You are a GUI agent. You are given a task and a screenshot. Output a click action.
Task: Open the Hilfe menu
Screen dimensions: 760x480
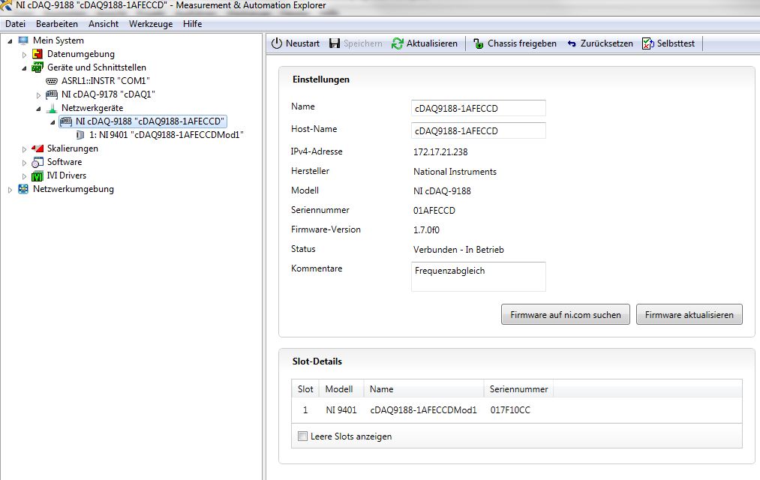[x=192, y=24]
